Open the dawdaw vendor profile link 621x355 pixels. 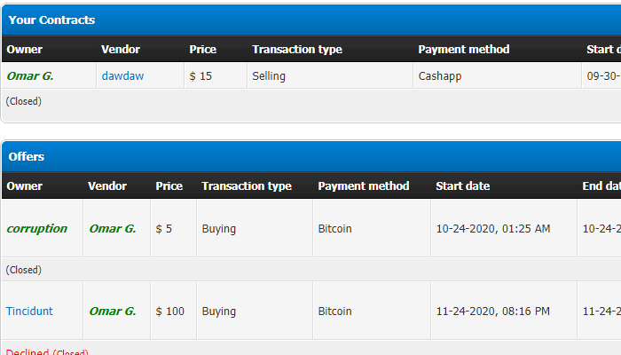click(122, 76)
